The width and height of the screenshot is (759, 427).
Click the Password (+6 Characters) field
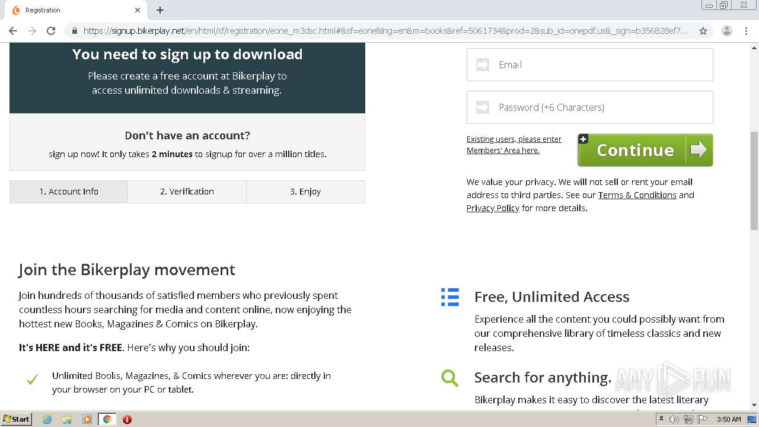(590, 107)
